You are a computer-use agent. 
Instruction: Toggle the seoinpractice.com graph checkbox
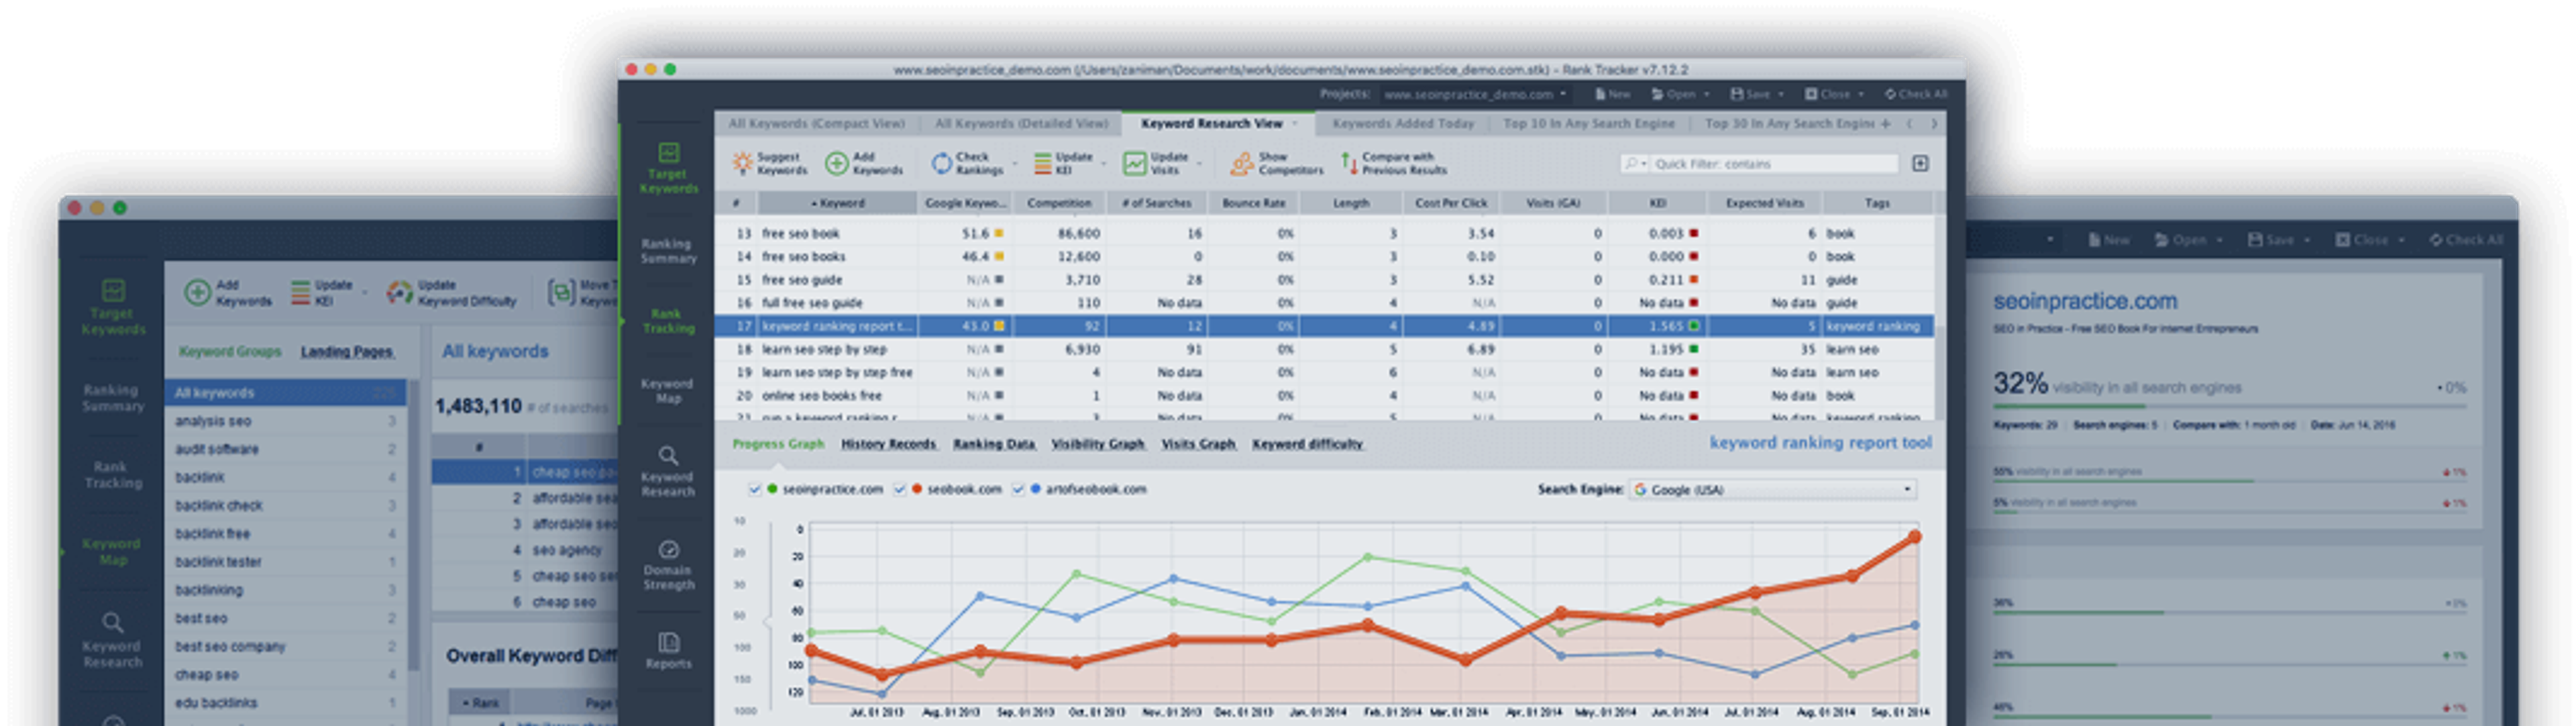(755, 489)
